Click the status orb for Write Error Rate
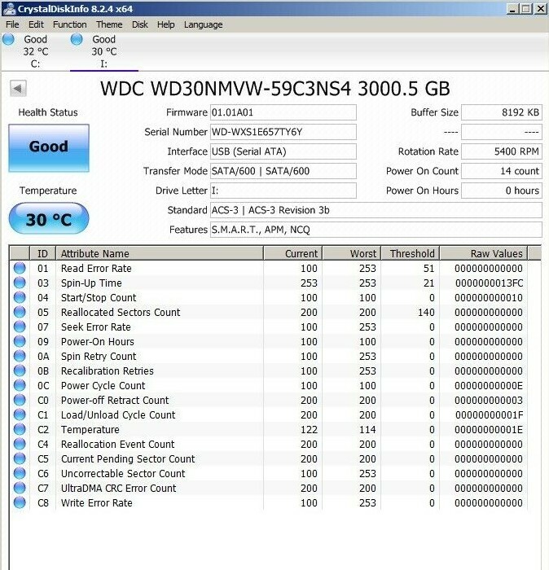Image resolution: width=549 pixels, height=570 pixels. point(20,502)
